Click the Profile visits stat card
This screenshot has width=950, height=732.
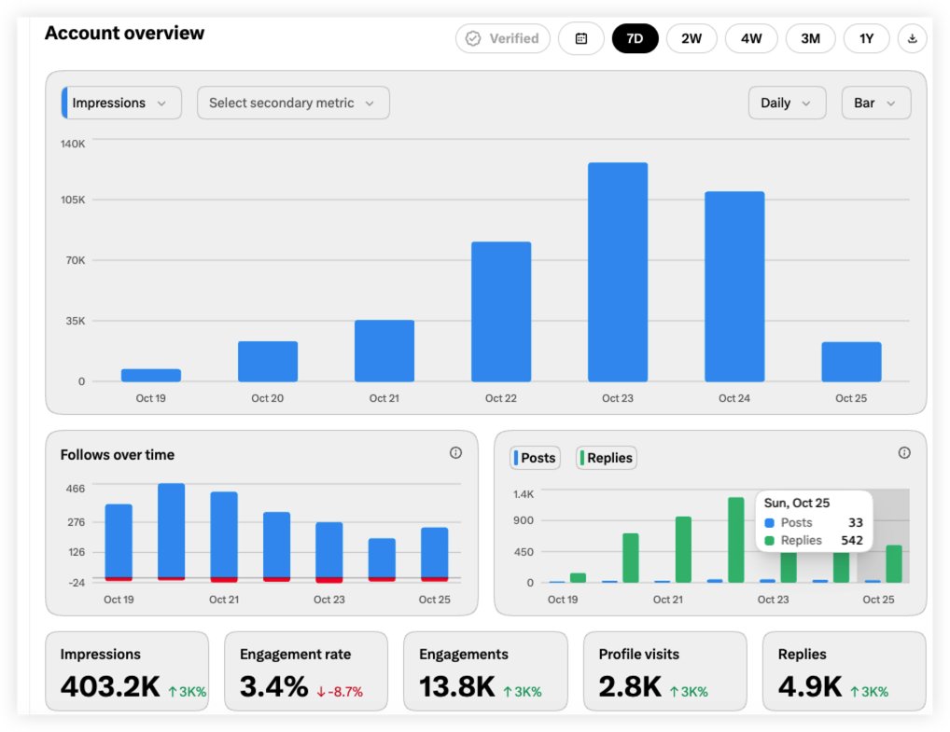(664, 671)
